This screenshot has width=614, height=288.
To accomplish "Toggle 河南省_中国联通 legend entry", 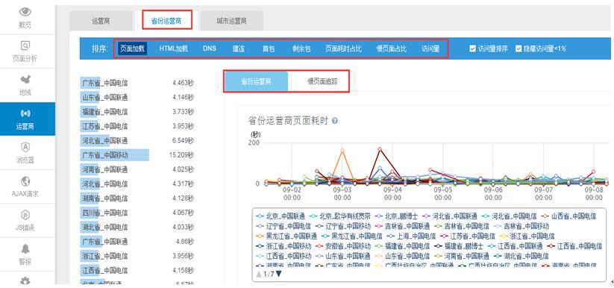I will (462, 256).
